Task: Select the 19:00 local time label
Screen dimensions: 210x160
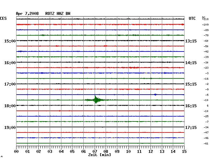Action: [10, 127]
